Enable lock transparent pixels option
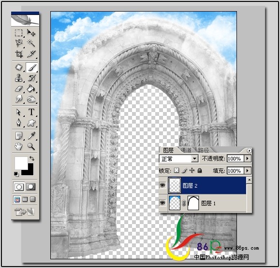Viewport: 280px width, 268px height. pyautogui.click(x=177, y=170)
